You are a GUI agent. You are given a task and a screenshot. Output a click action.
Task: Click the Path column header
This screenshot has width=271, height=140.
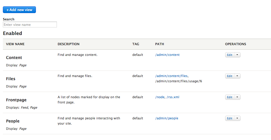point(160,44)
